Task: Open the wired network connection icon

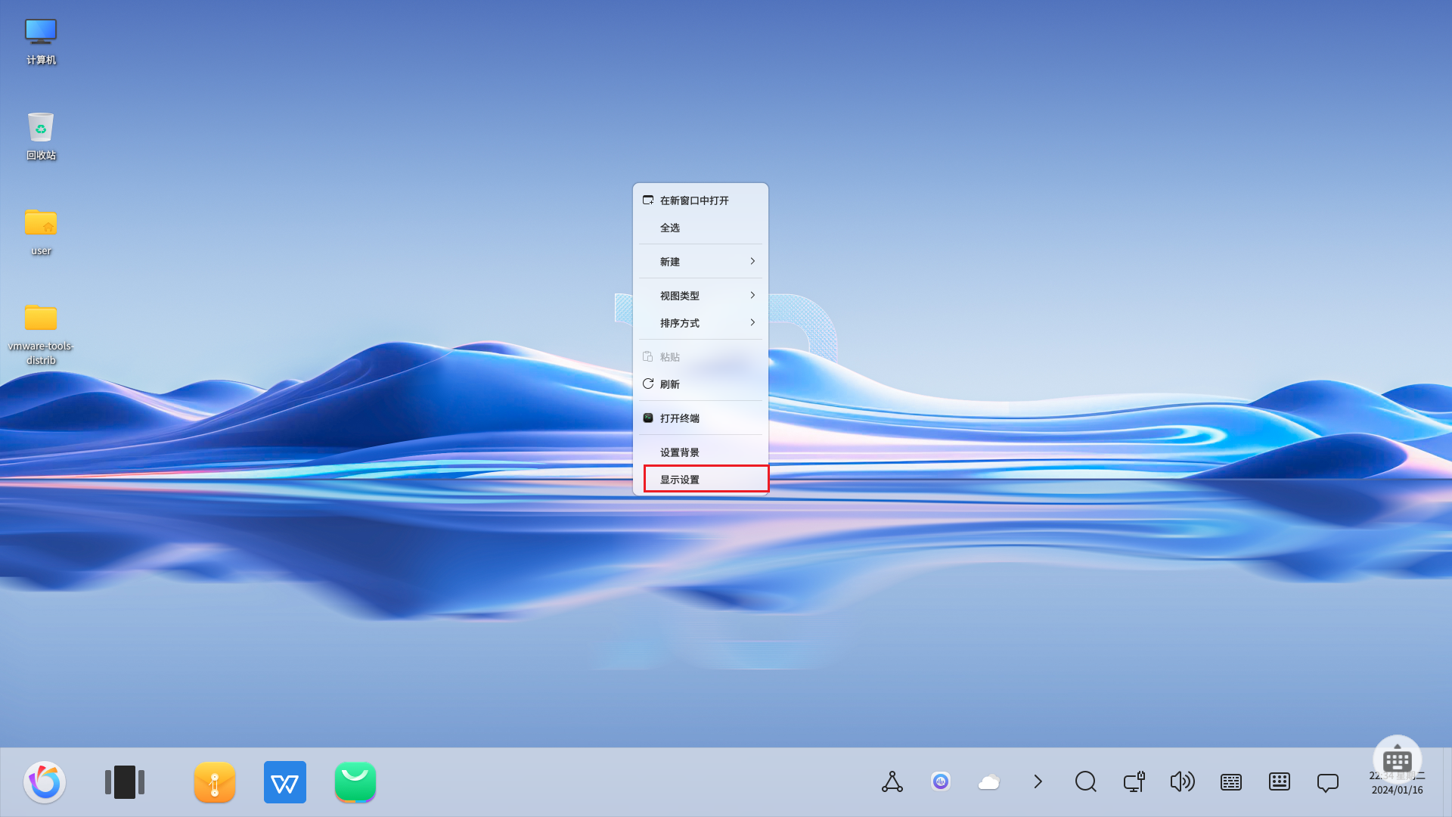Action: point(1134,781)
